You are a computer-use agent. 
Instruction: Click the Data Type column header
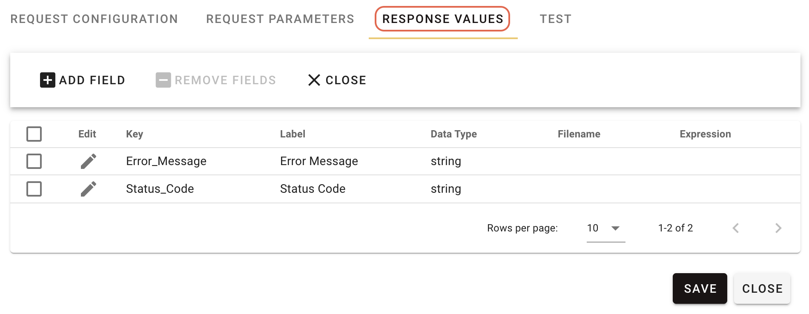pos(454,134)
